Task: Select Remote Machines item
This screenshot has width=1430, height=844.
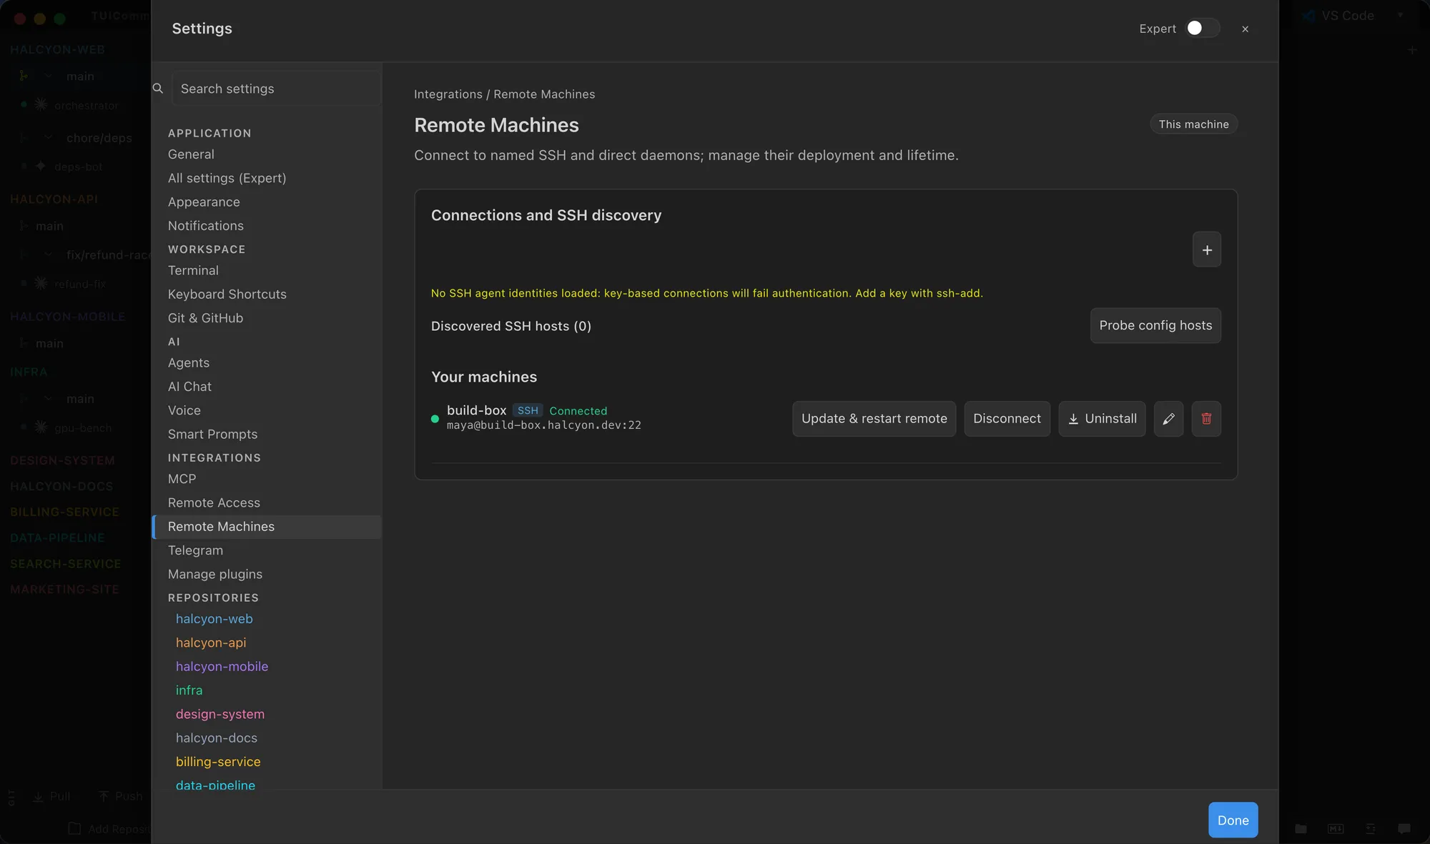Action: tap(267, 527)
